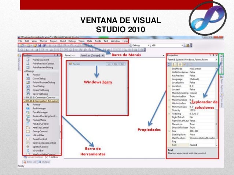Switch Properties to Alphabetical sort
Image resolution: width=234 pixels, height=175 pixels.
point(174,64)
